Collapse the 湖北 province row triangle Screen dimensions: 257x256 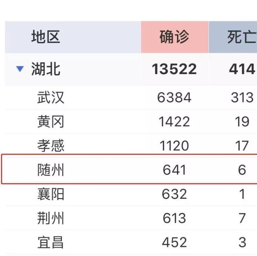pos(20,69)
